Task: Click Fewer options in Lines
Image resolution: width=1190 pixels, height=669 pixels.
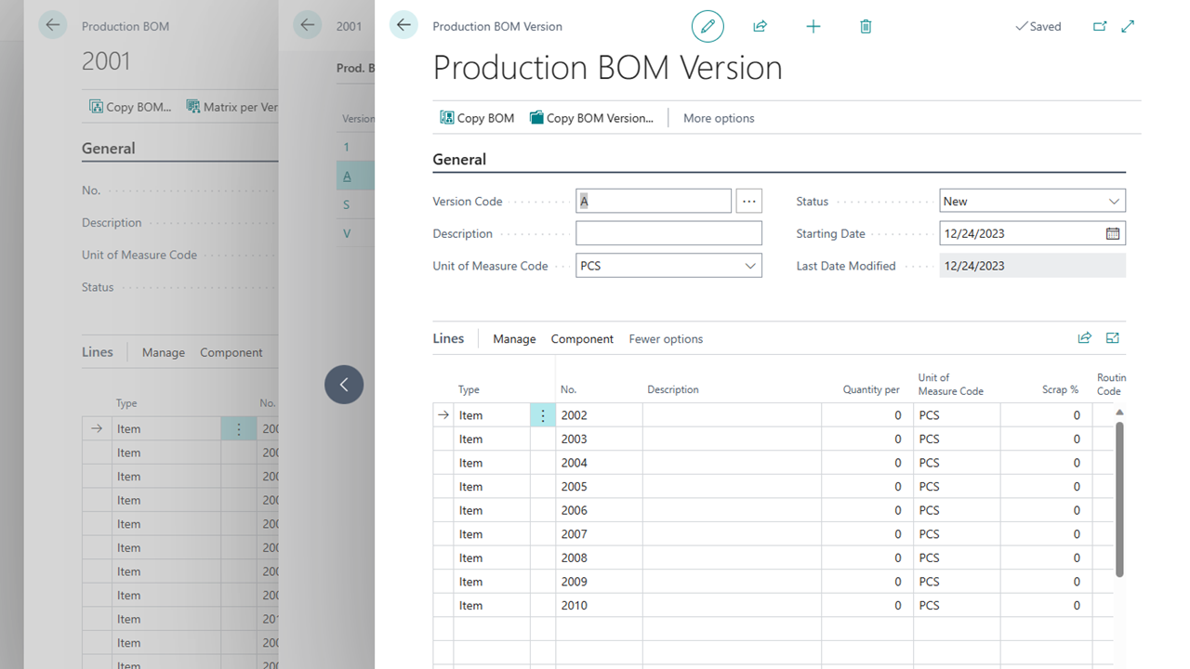Action: (x=666, y=339)
